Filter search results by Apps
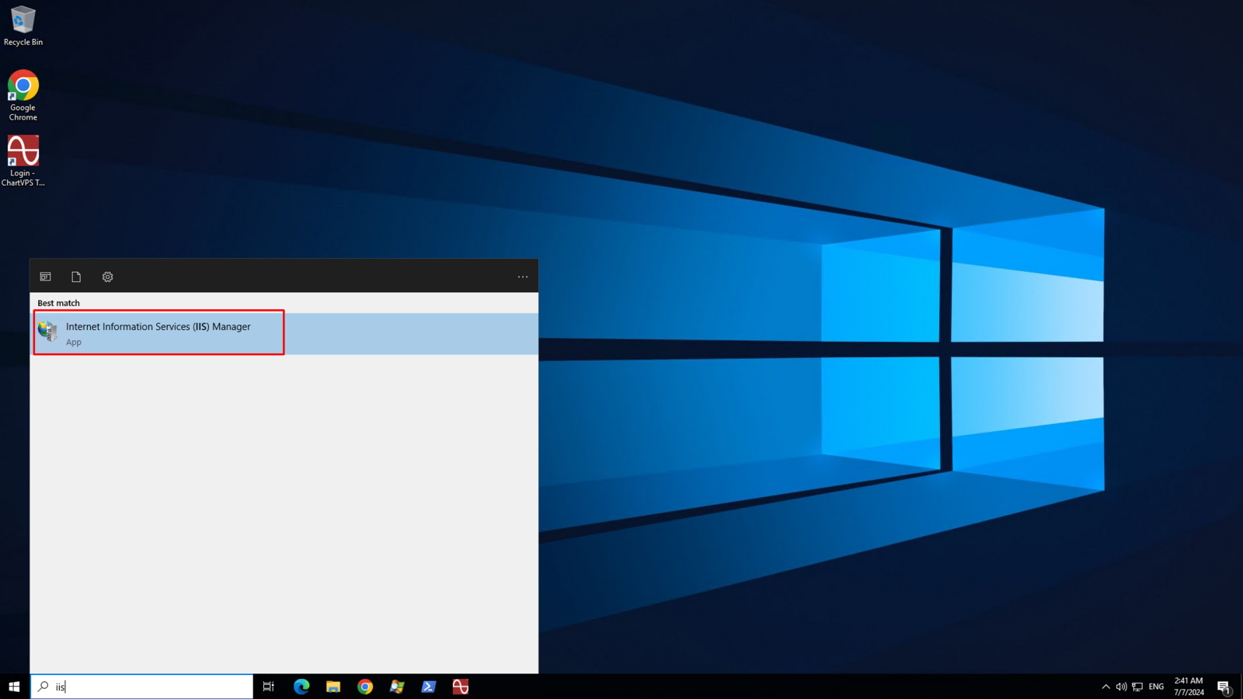 pos(46,277)
